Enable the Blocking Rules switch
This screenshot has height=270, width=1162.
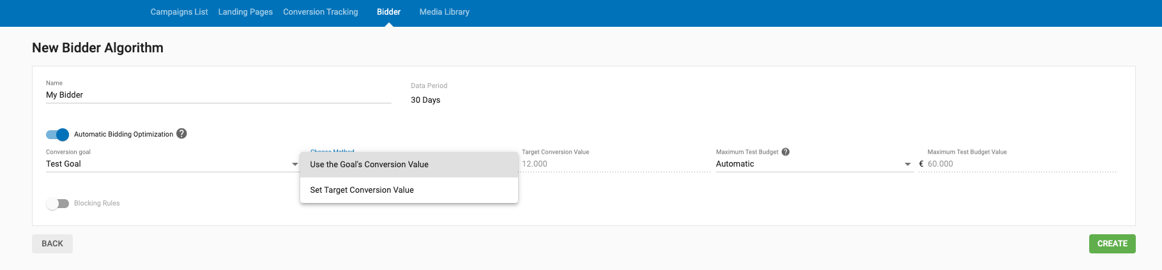point(57,204)
